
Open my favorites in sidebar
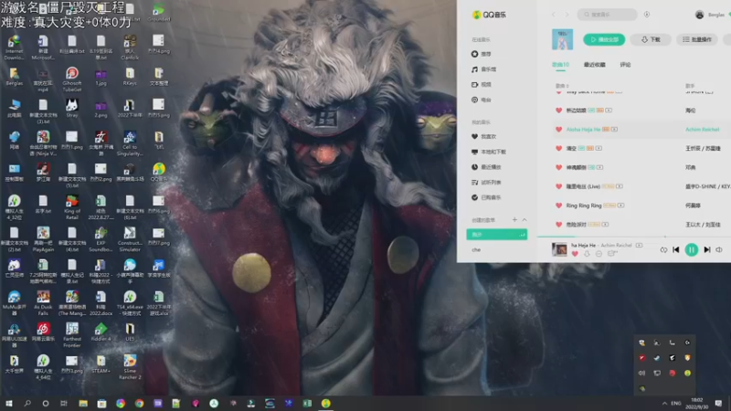coord(484,136)
